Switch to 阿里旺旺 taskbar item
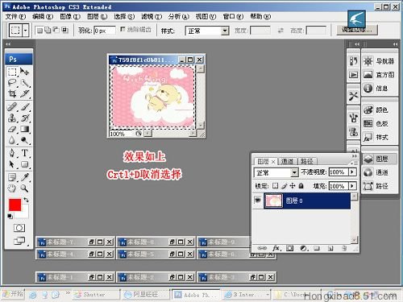Screen dimensions: 403x302 coord(145,295)
